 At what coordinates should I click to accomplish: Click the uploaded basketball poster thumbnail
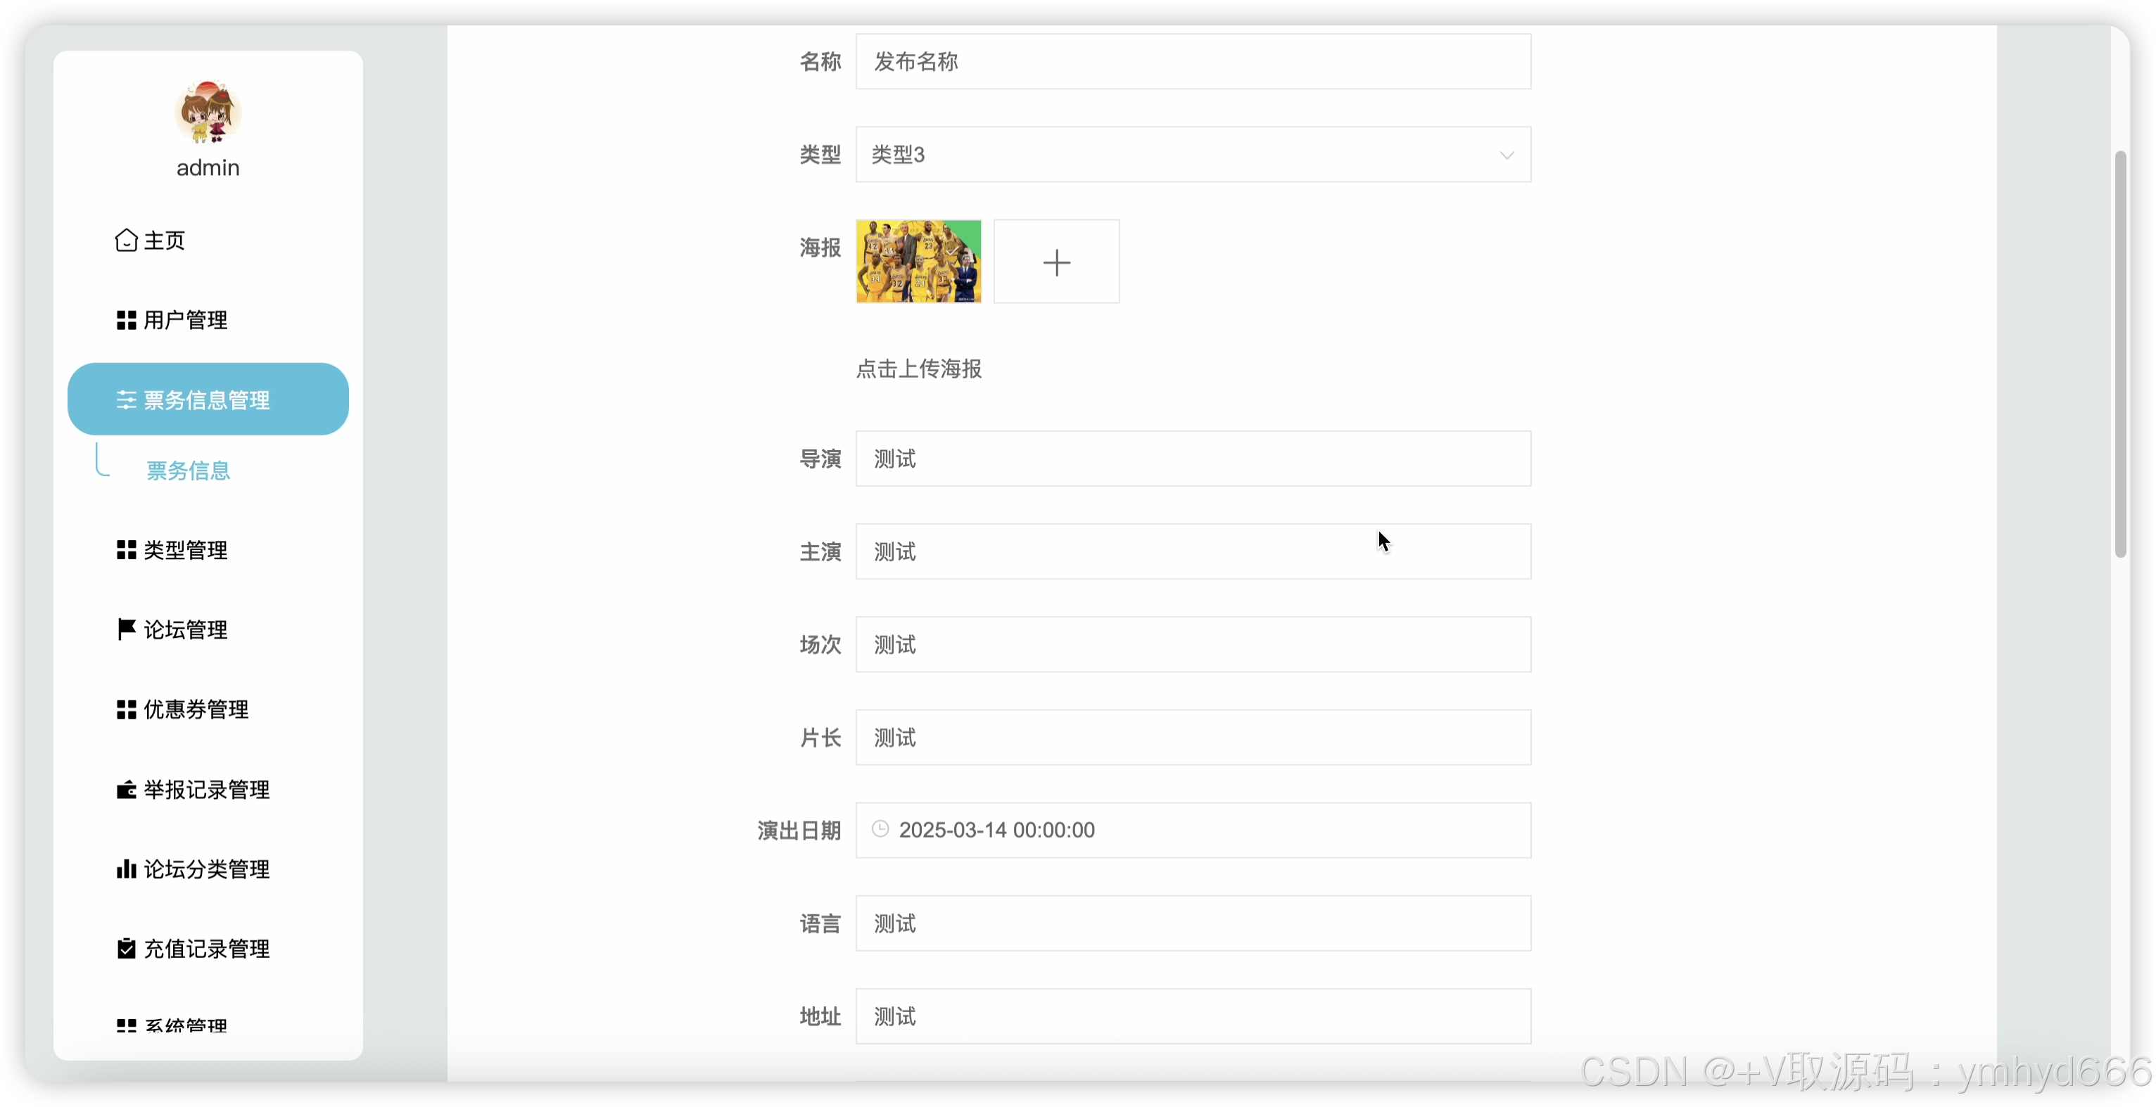click(x=918, y=262)
